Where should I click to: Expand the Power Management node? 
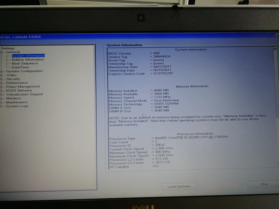[1, 87]
